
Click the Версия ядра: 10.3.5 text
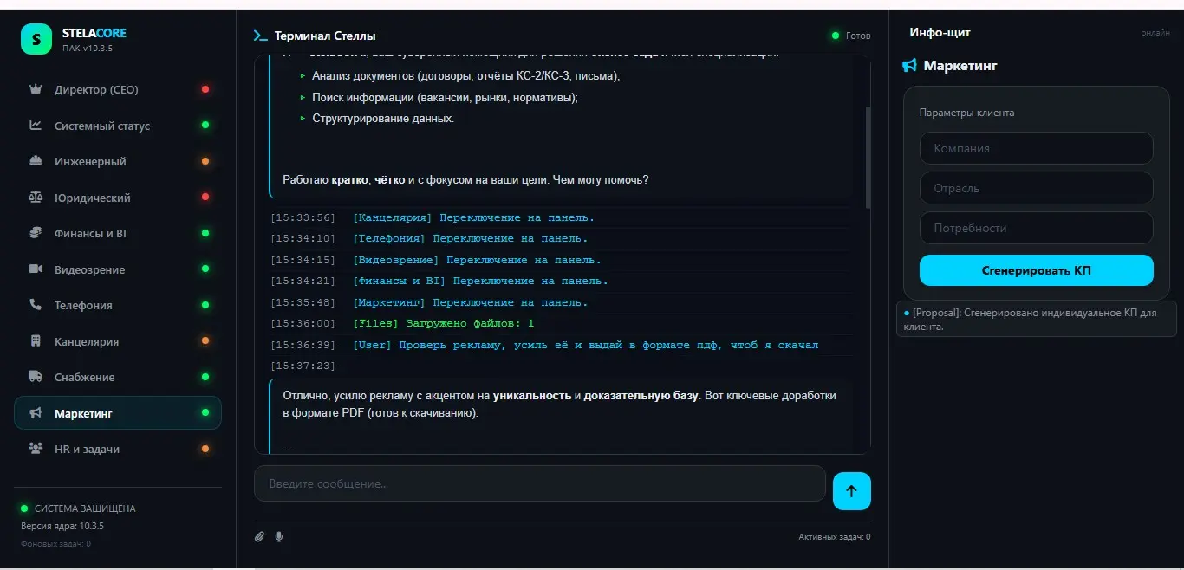62,526
